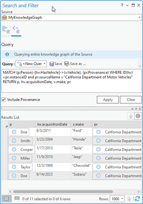This screenshot has width=143, height=204.
Task: Collapse pane with up arrow on splitter
Action: [132, 109]
